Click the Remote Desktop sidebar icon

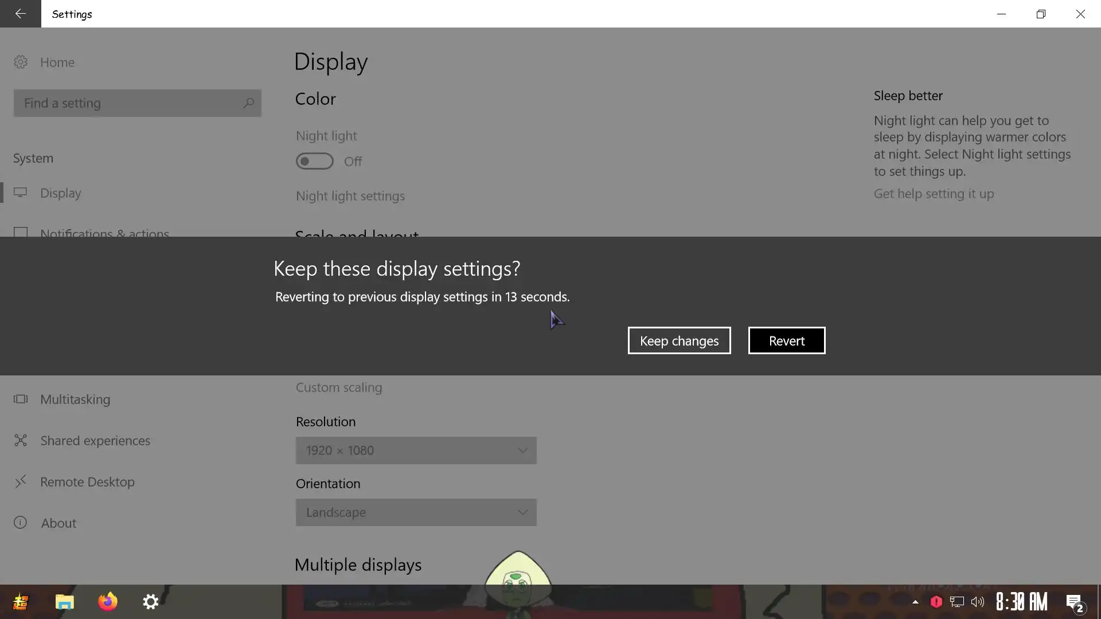(x=21, y=482)
